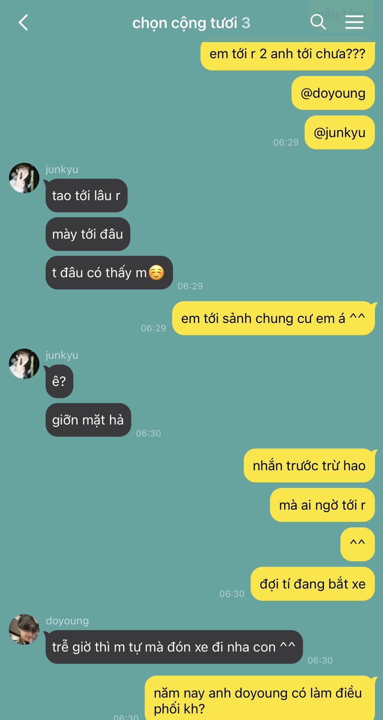Tap message 't đâu có thấy m' with emoji
Screen dimensions: 383x720
[109, 273]
